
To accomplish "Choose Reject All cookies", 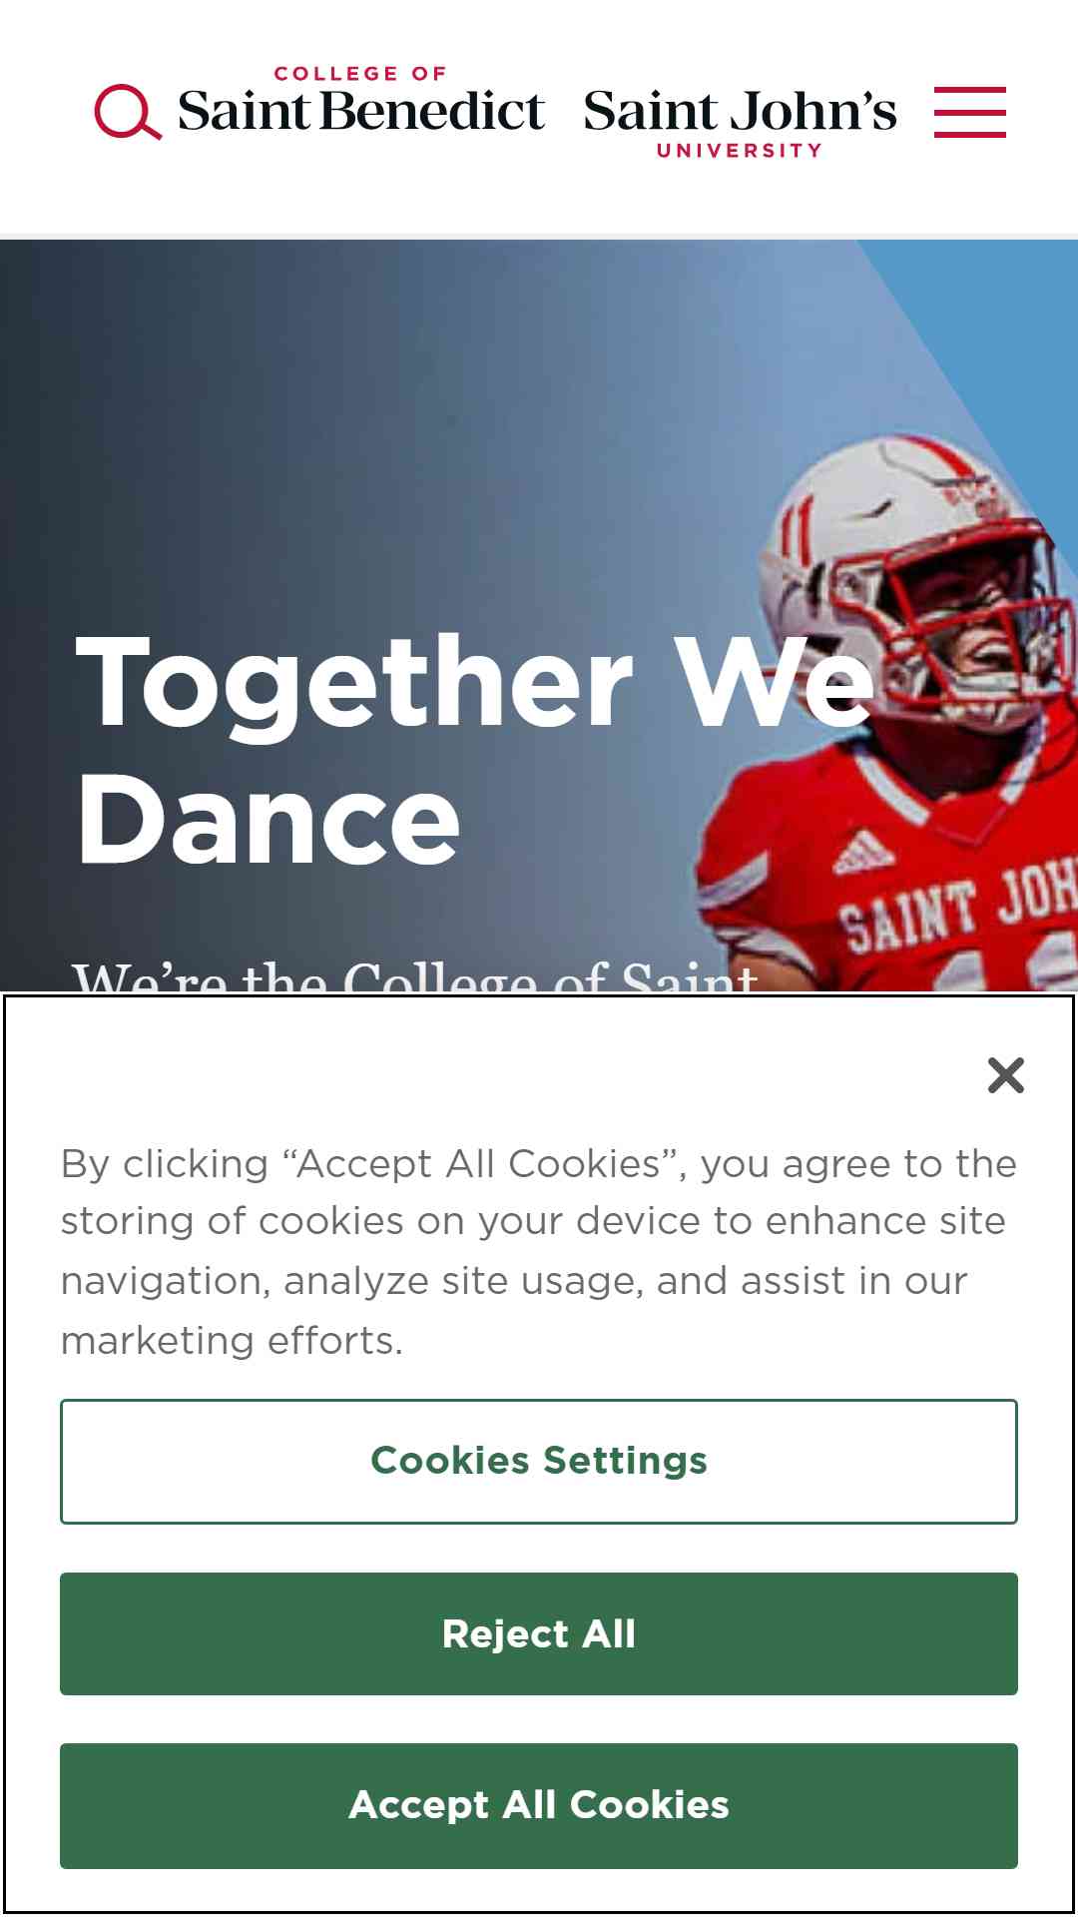I will [539, 1634].
